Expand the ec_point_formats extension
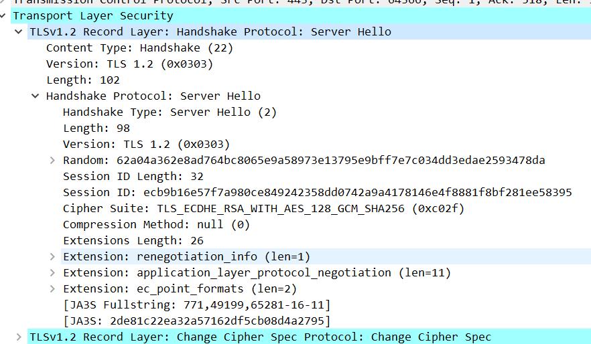Screen dimensions: 591x344 [x=52, y=288]
